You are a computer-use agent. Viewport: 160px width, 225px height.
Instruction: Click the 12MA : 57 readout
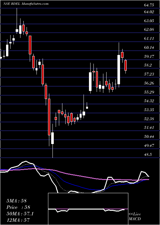(x=18, y=220)
